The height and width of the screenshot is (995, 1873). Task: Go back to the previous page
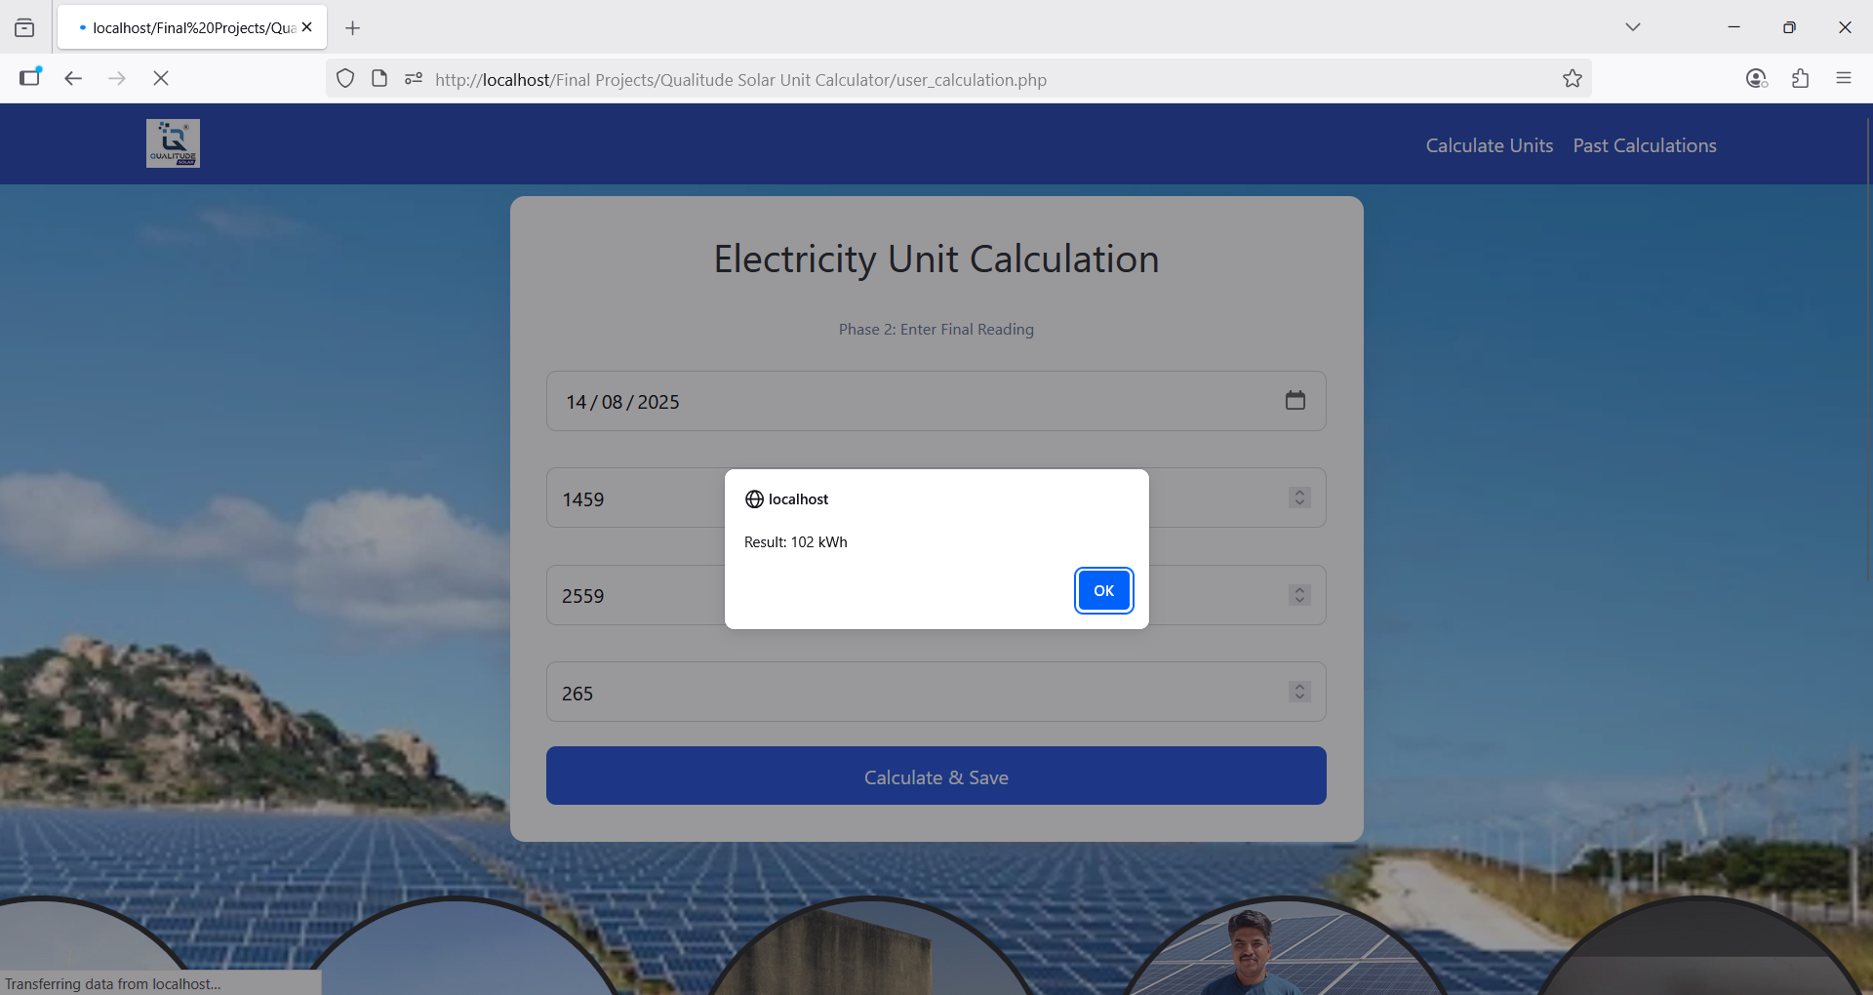click(73, 78)
